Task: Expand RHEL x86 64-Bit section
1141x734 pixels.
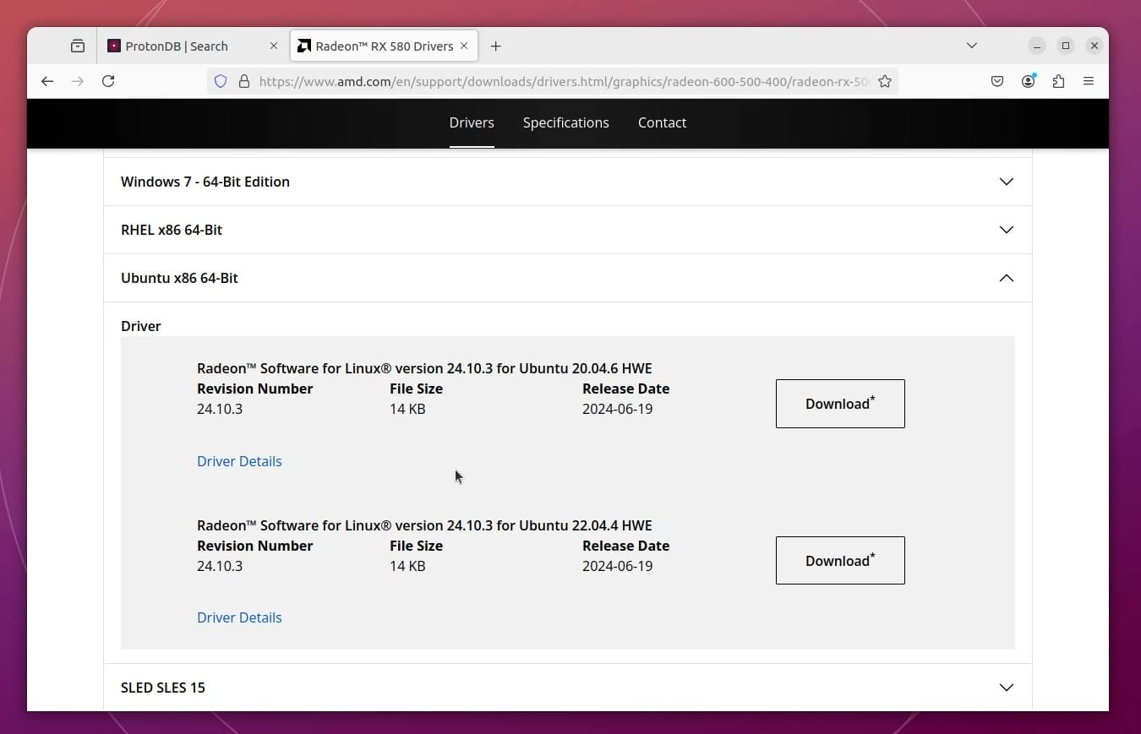Action: 568,230
